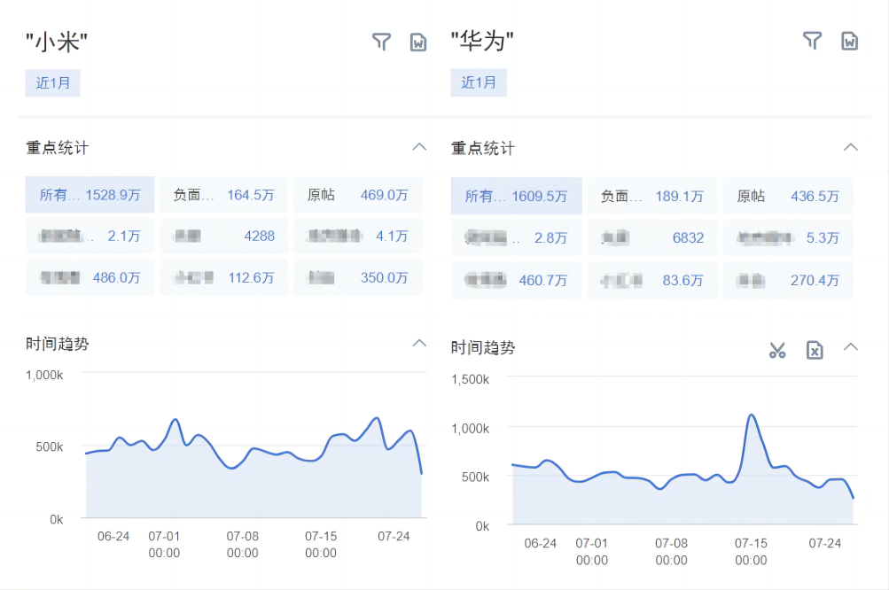Screen dimensions: 889x590
Task: Click the "华为" panel title
Action: (x=482, y=41)
